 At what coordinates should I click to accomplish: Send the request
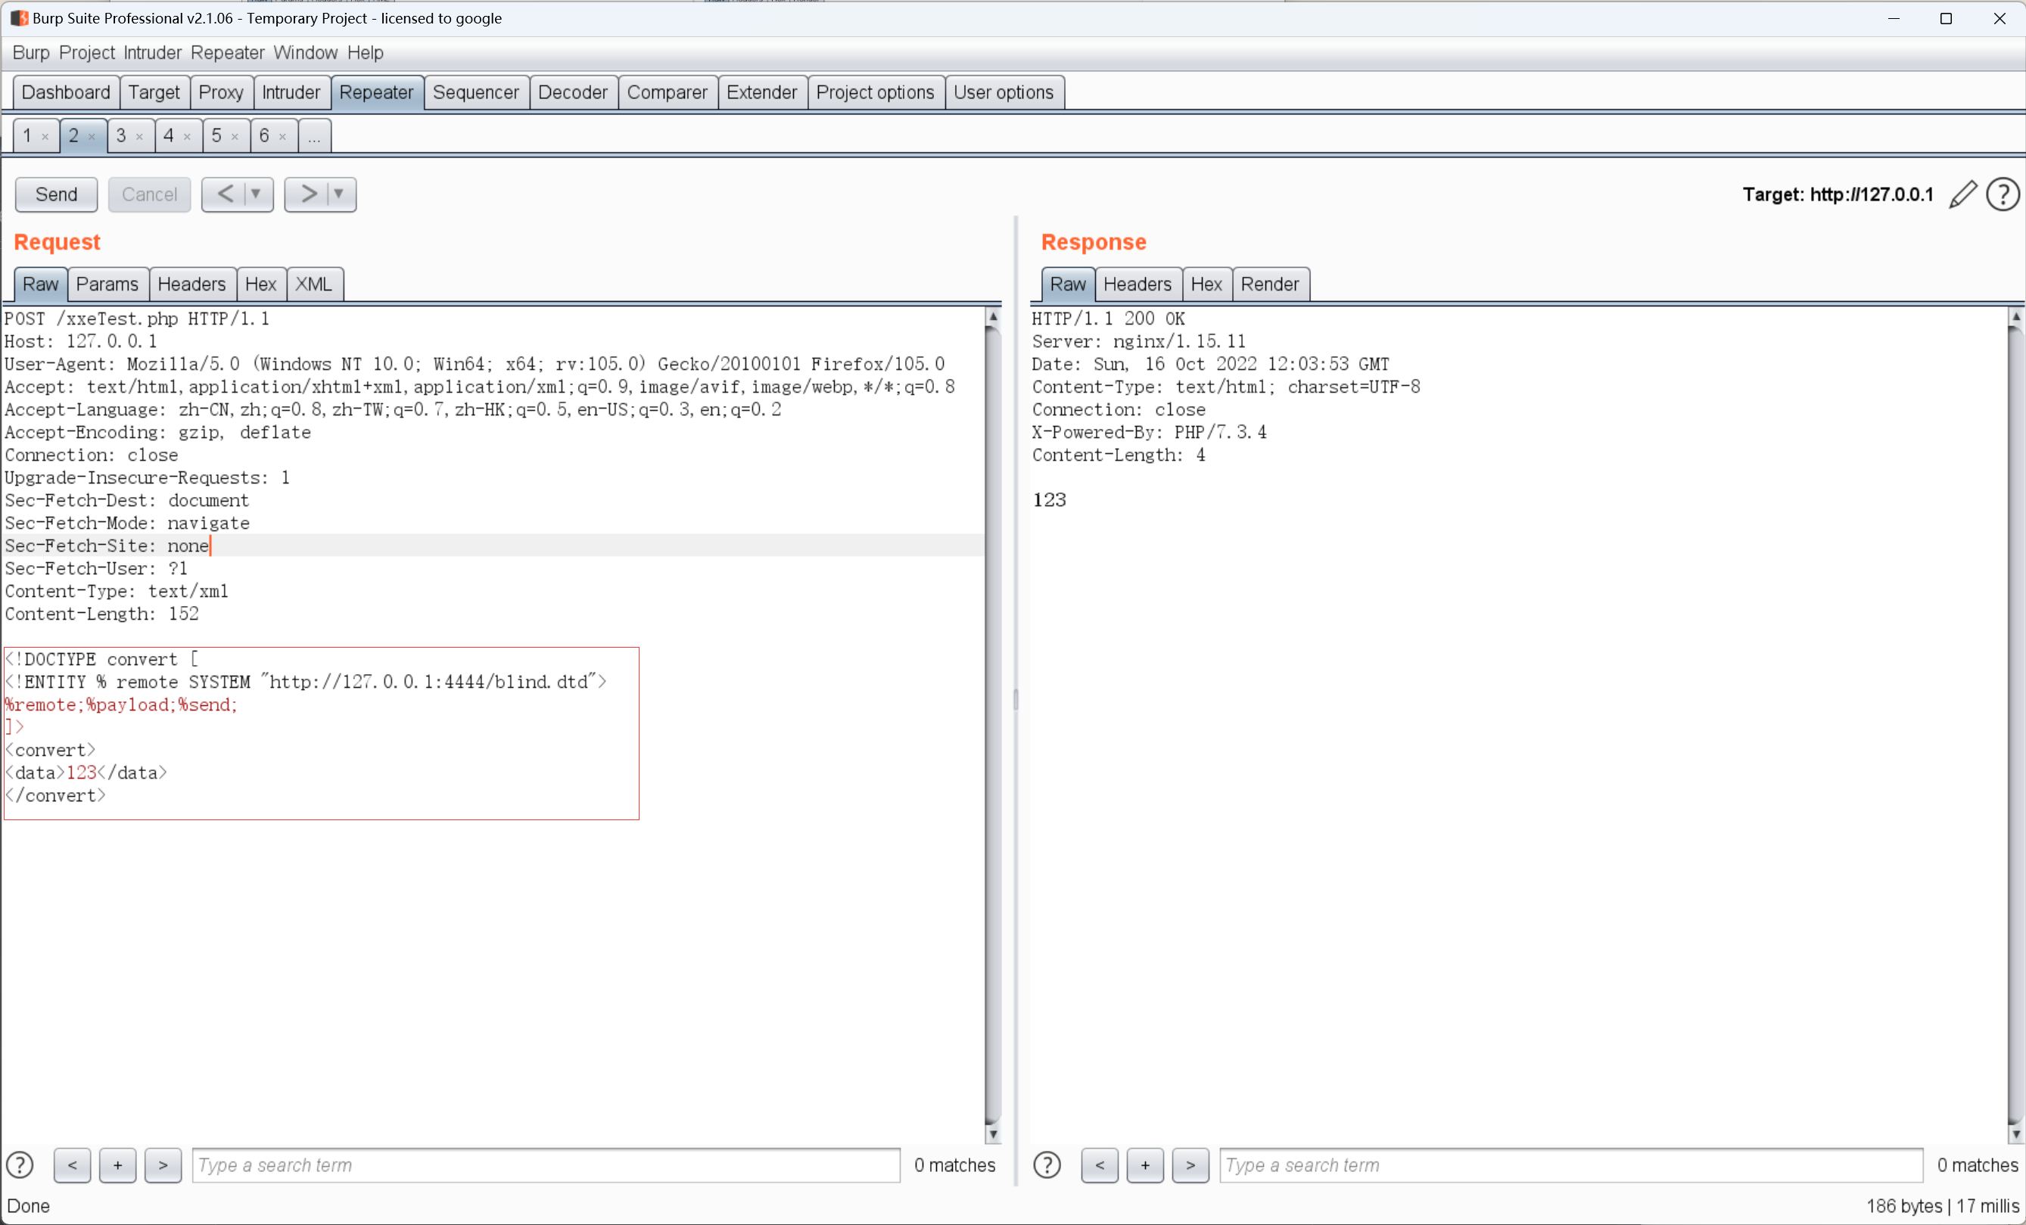click(x=56, y=195)
